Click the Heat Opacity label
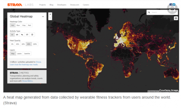 coord(15,41)
